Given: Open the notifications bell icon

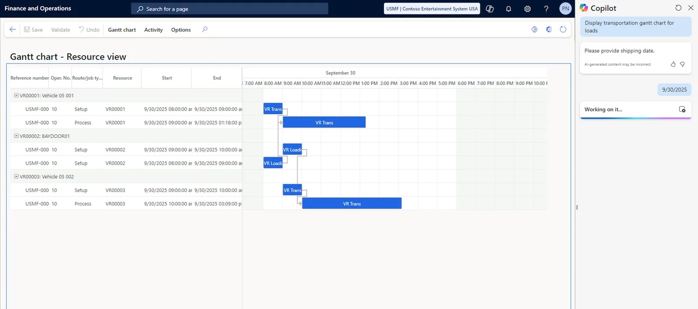Looking at the screenshot, I should 508,9.
